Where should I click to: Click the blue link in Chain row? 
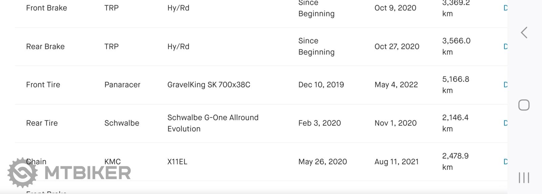pos(505,162)
